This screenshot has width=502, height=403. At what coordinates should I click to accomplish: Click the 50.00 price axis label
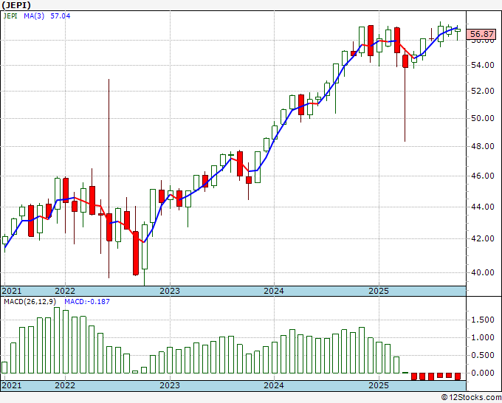pos(483,118)
